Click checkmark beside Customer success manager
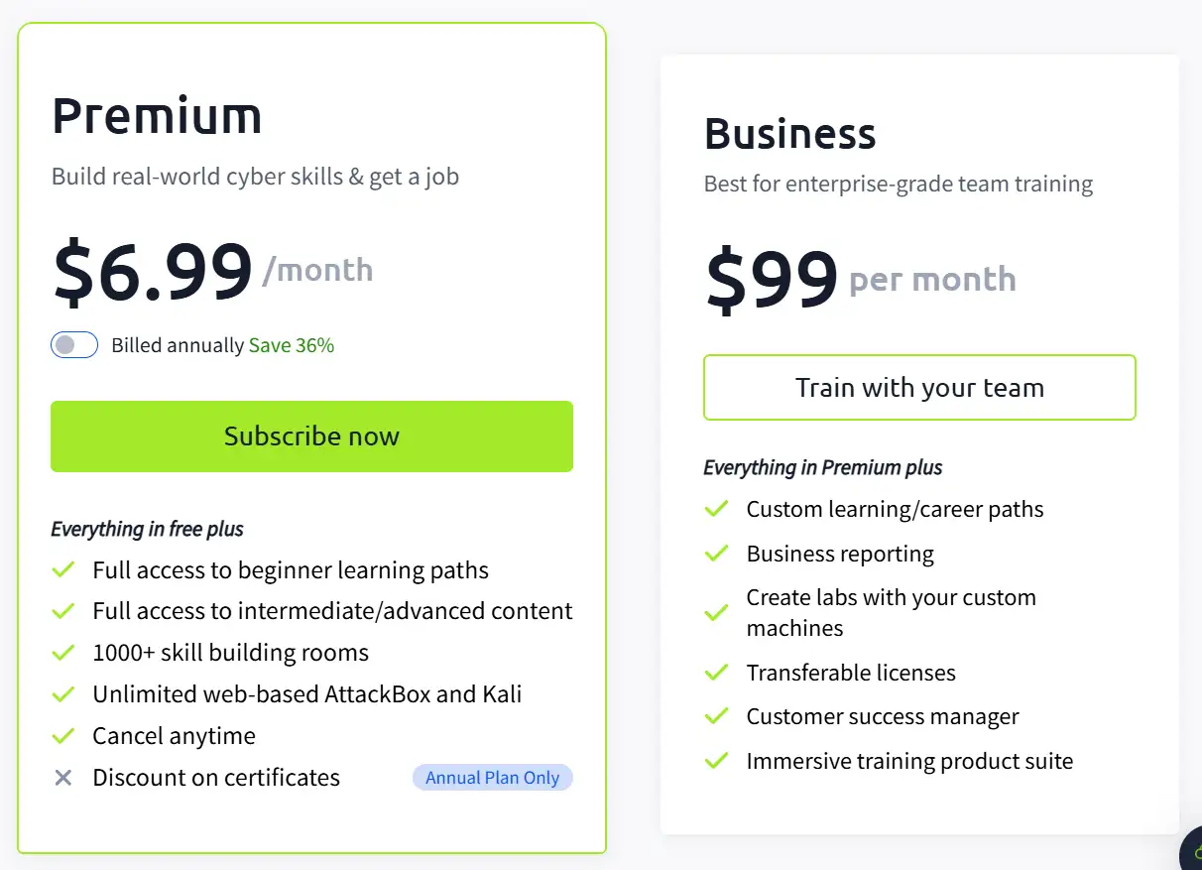 tap(716, 716)
